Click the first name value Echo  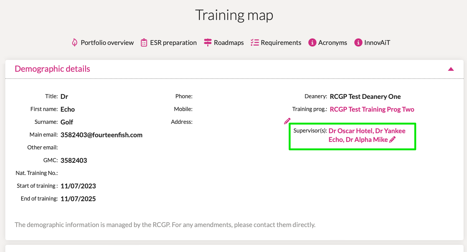[68, 109]
